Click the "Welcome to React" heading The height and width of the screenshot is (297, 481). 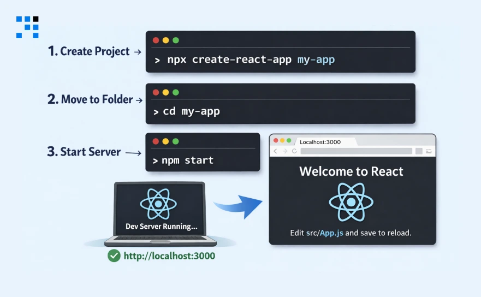[x=351, y=171]
